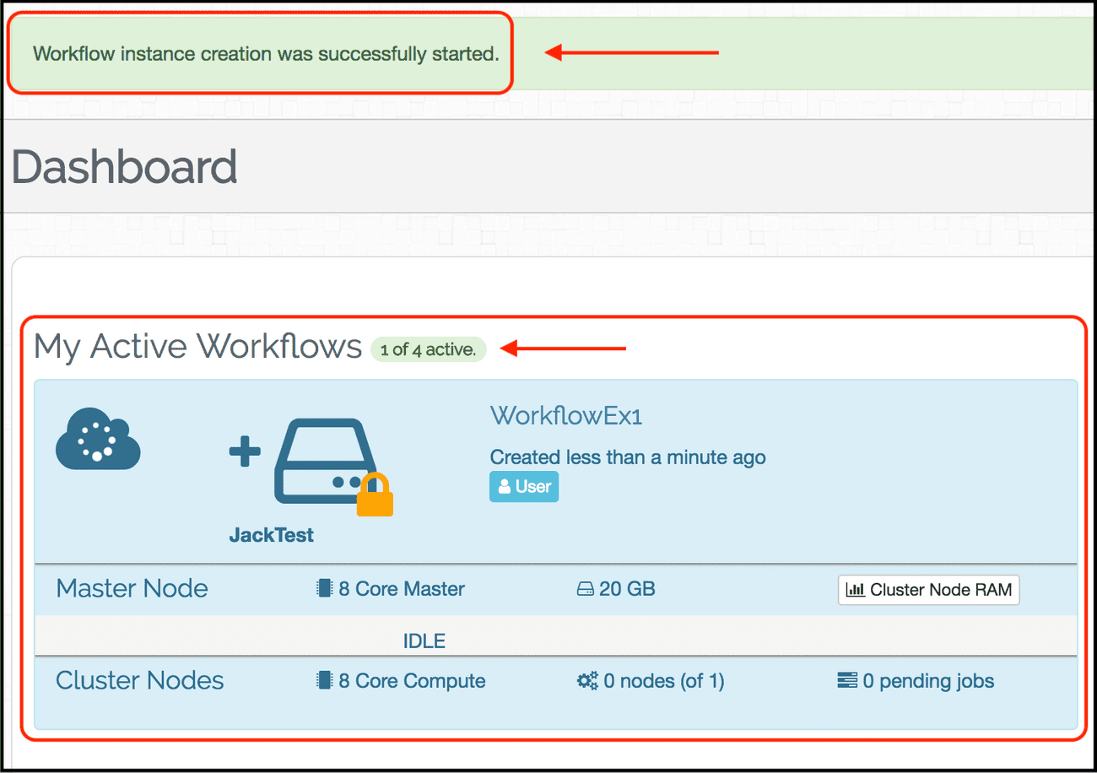Viewport: 1097px width, 773px height.
Task: Click the Master Node row label
Action: click(132, 588)
